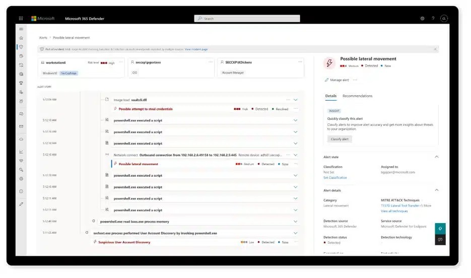Click the lightning bolt alert icon
The height and width of the screenshot is (278, 471).
point(329,63)
